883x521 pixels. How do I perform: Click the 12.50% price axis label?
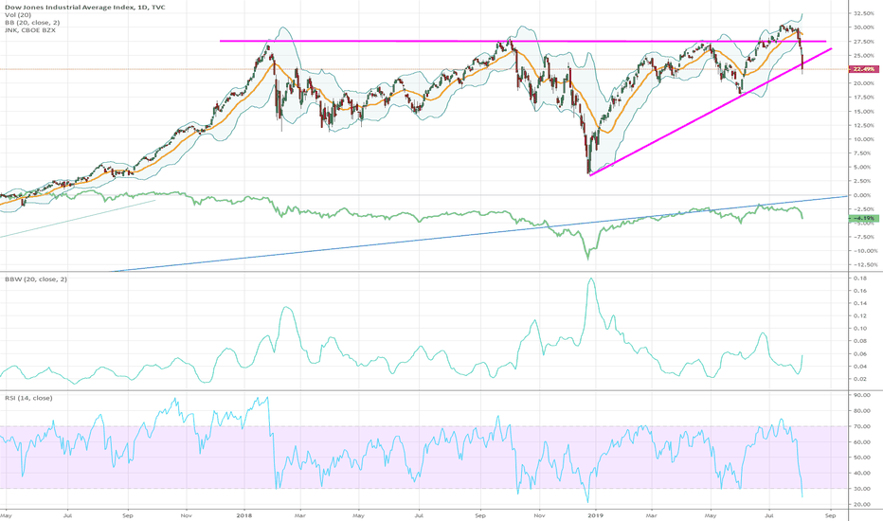(864, 125)
